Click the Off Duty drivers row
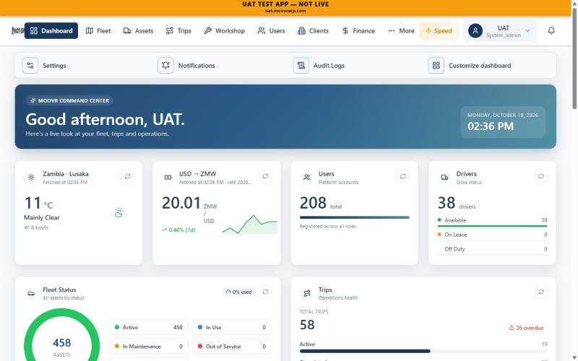Image resolution: width=578 pixels, height=361 pixels. [x=492, y=249]
